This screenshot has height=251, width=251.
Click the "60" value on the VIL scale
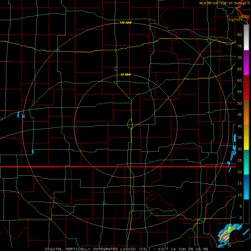[x=240, y=81]
